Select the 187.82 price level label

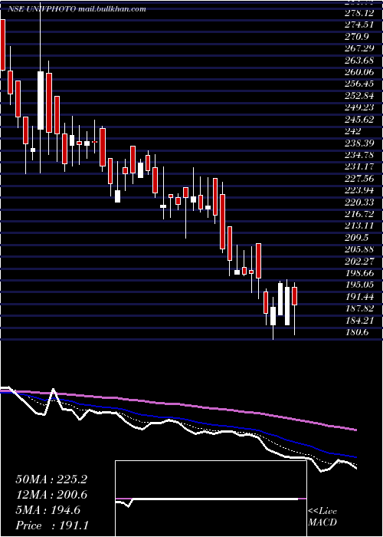(358, 308)
